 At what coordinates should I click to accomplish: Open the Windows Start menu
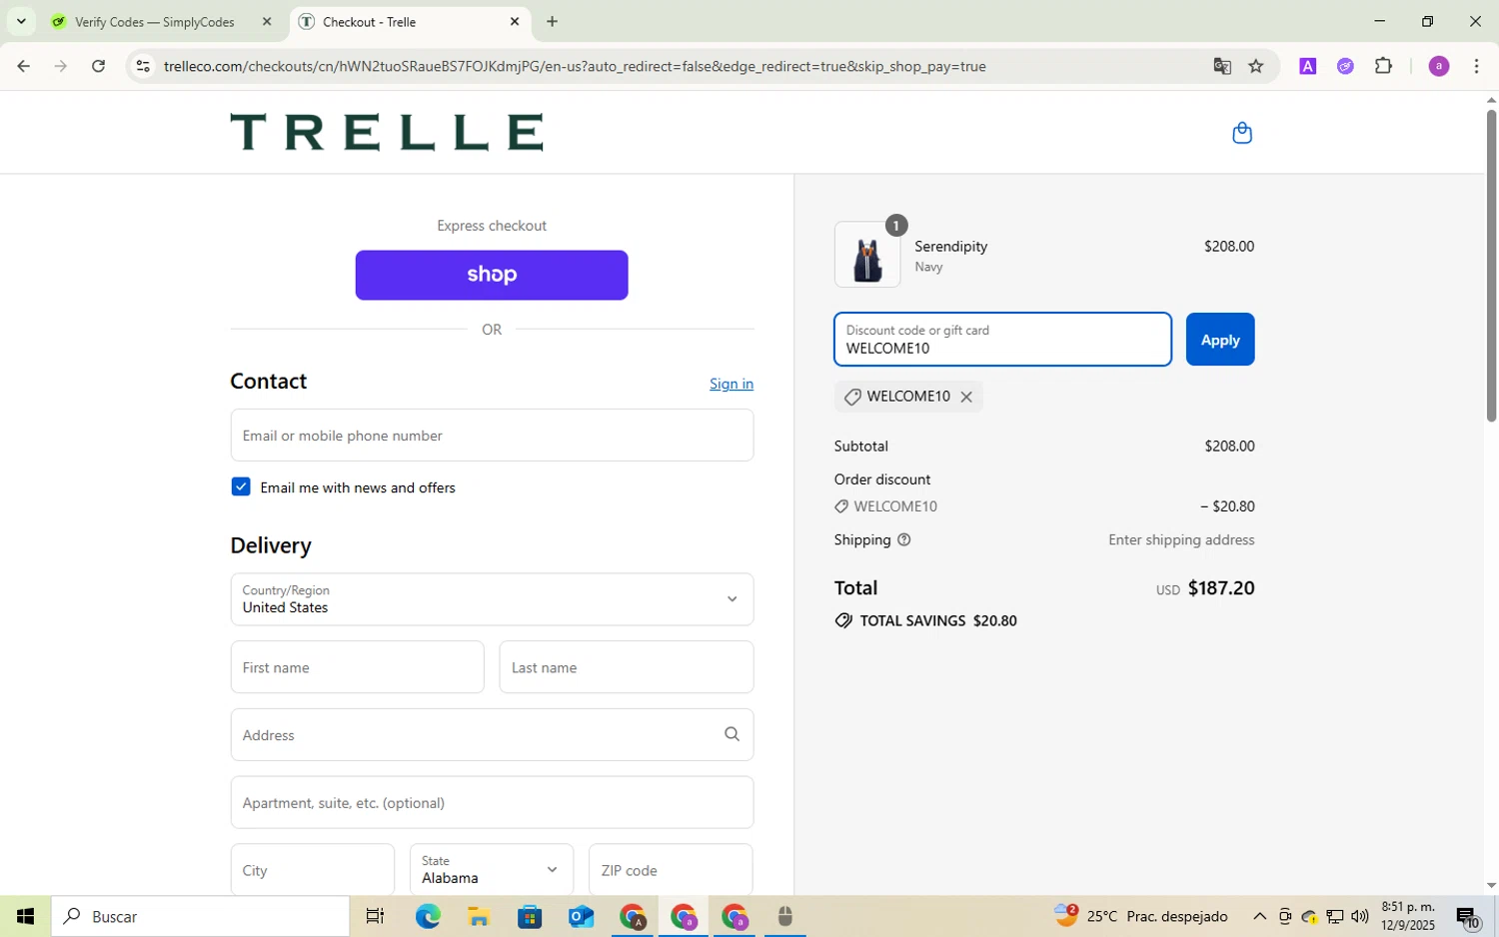click(25, 916)
